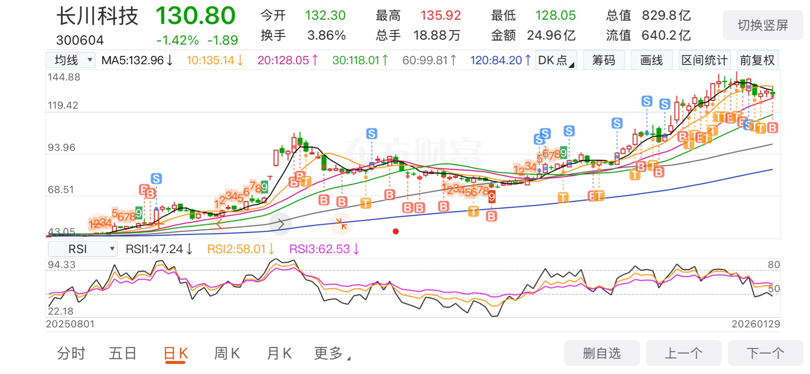Tap the orange inward-arrows shrink icon
810x374 pixels.
[x=341, y=224]
